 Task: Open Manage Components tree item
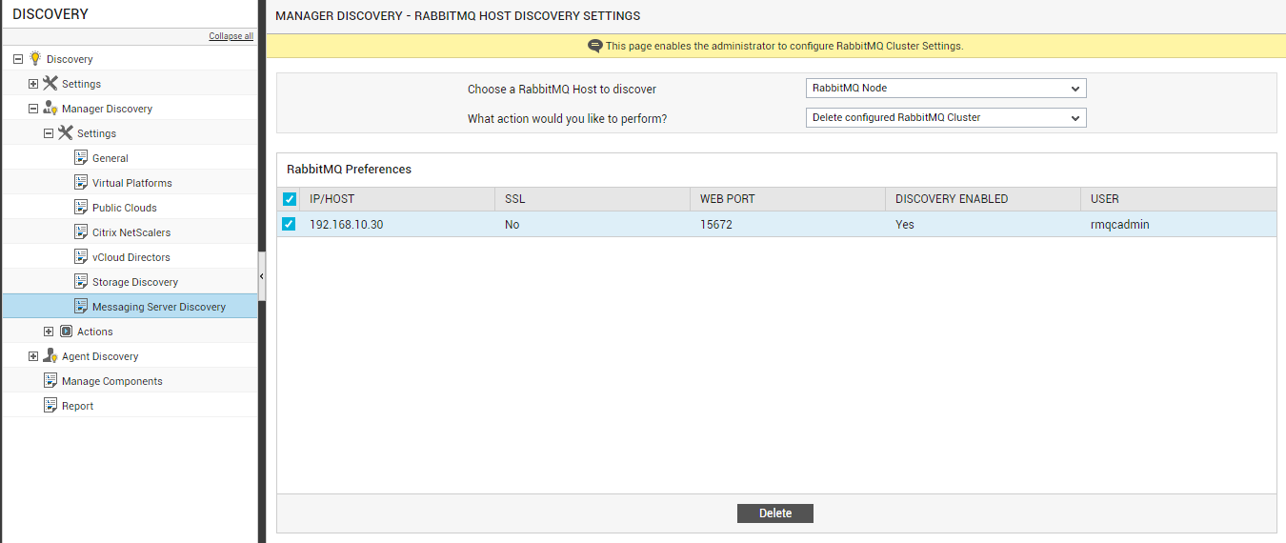(112, 381)
